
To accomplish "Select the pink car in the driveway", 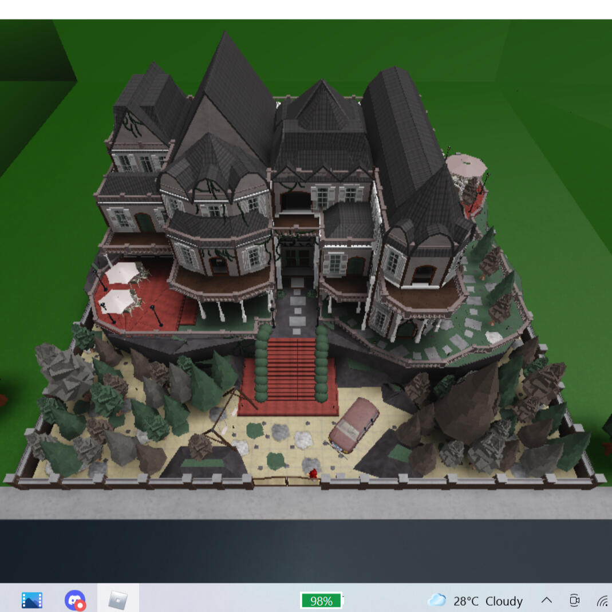I will [354, 425].
